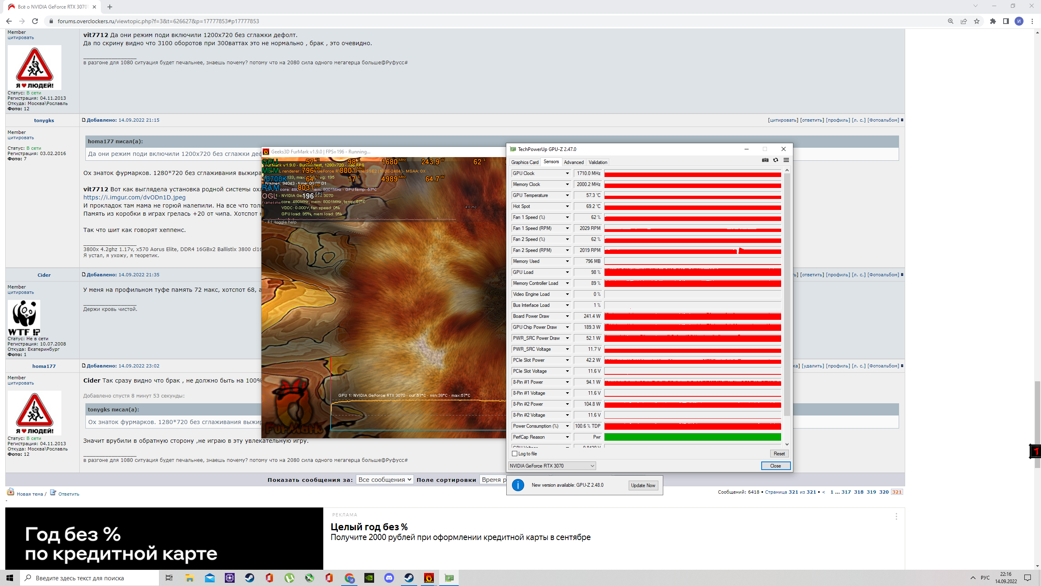Open the browser zoom magnifier icon
This screenshot has height=586, width=1041.
[x=950, y=21]
